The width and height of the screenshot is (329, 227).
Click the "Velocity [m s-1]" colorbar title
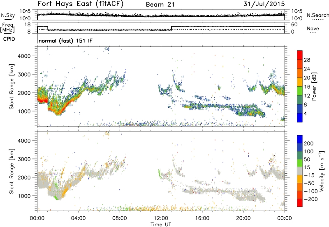322,171
